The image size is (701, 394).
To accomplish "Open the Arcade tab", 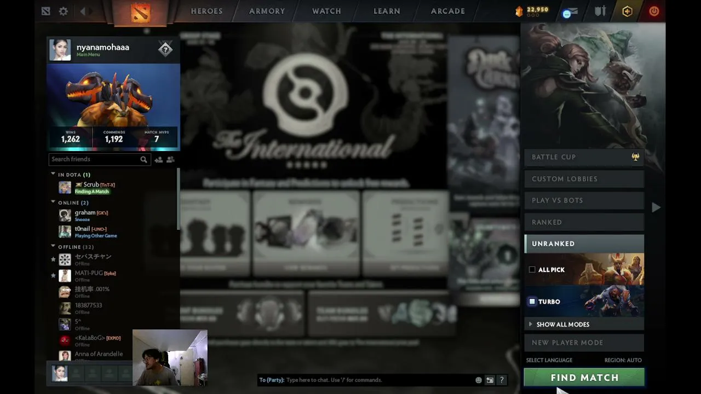I will [x=447, y=11].
